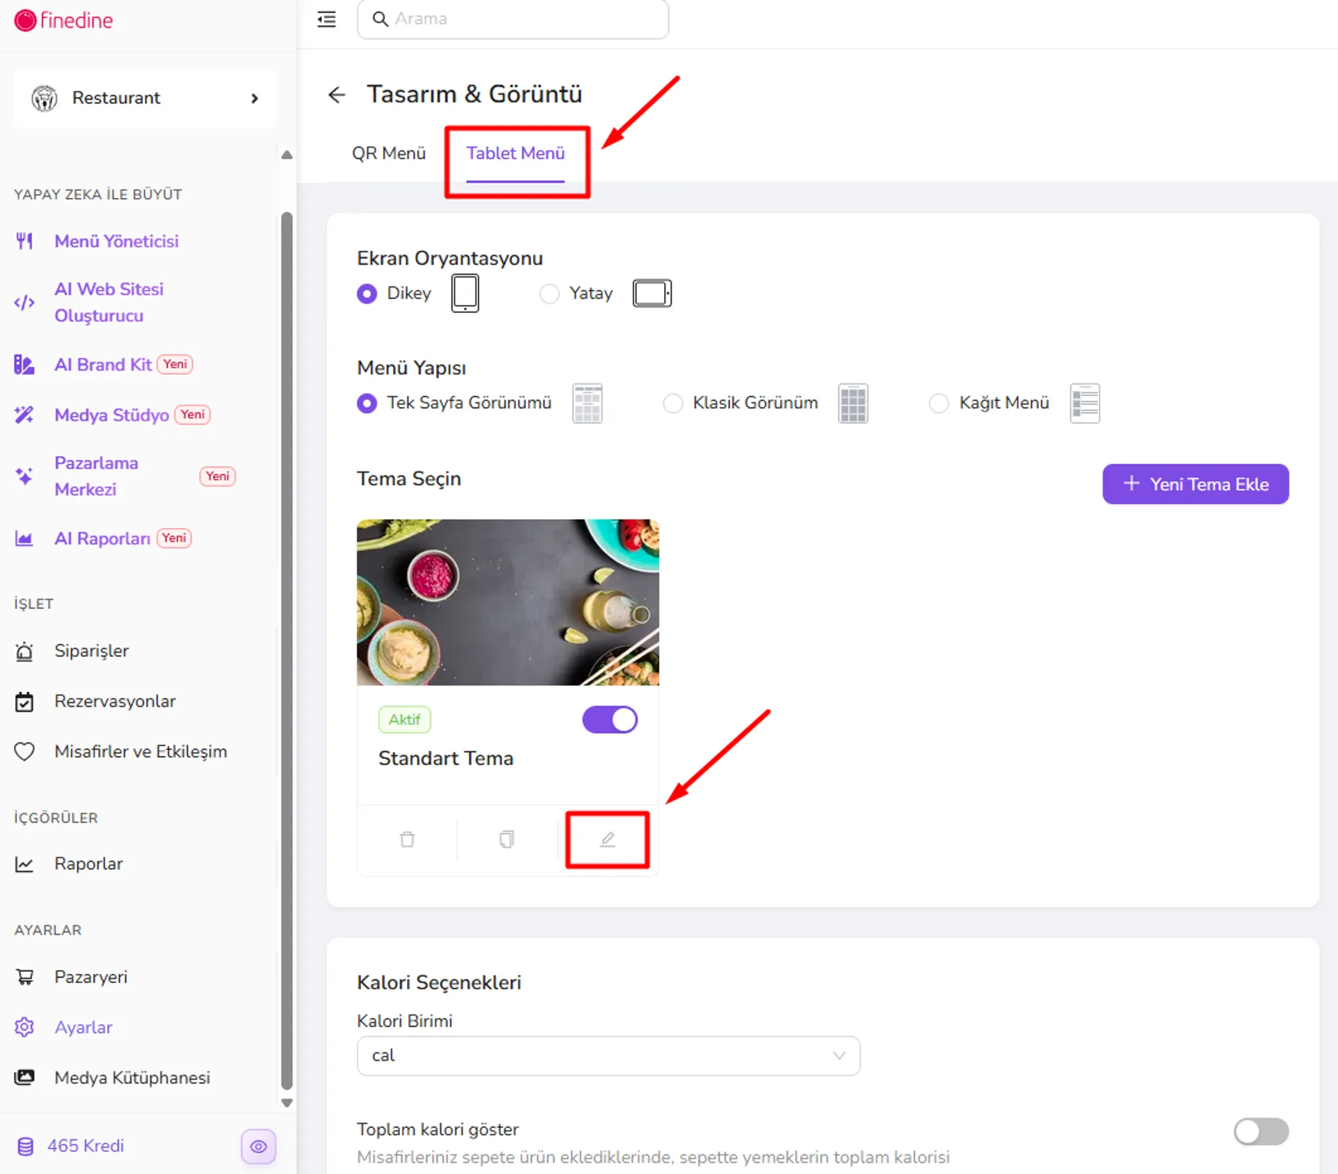Select the Yatay orientation radio button
Viewport: 1338px width, 1174px height.
(549, 293)
